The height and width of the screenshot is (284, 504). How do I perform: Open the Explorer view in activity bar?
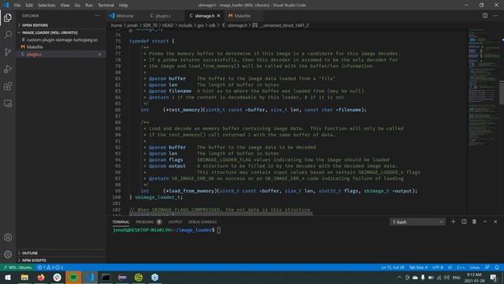[8, 17]
